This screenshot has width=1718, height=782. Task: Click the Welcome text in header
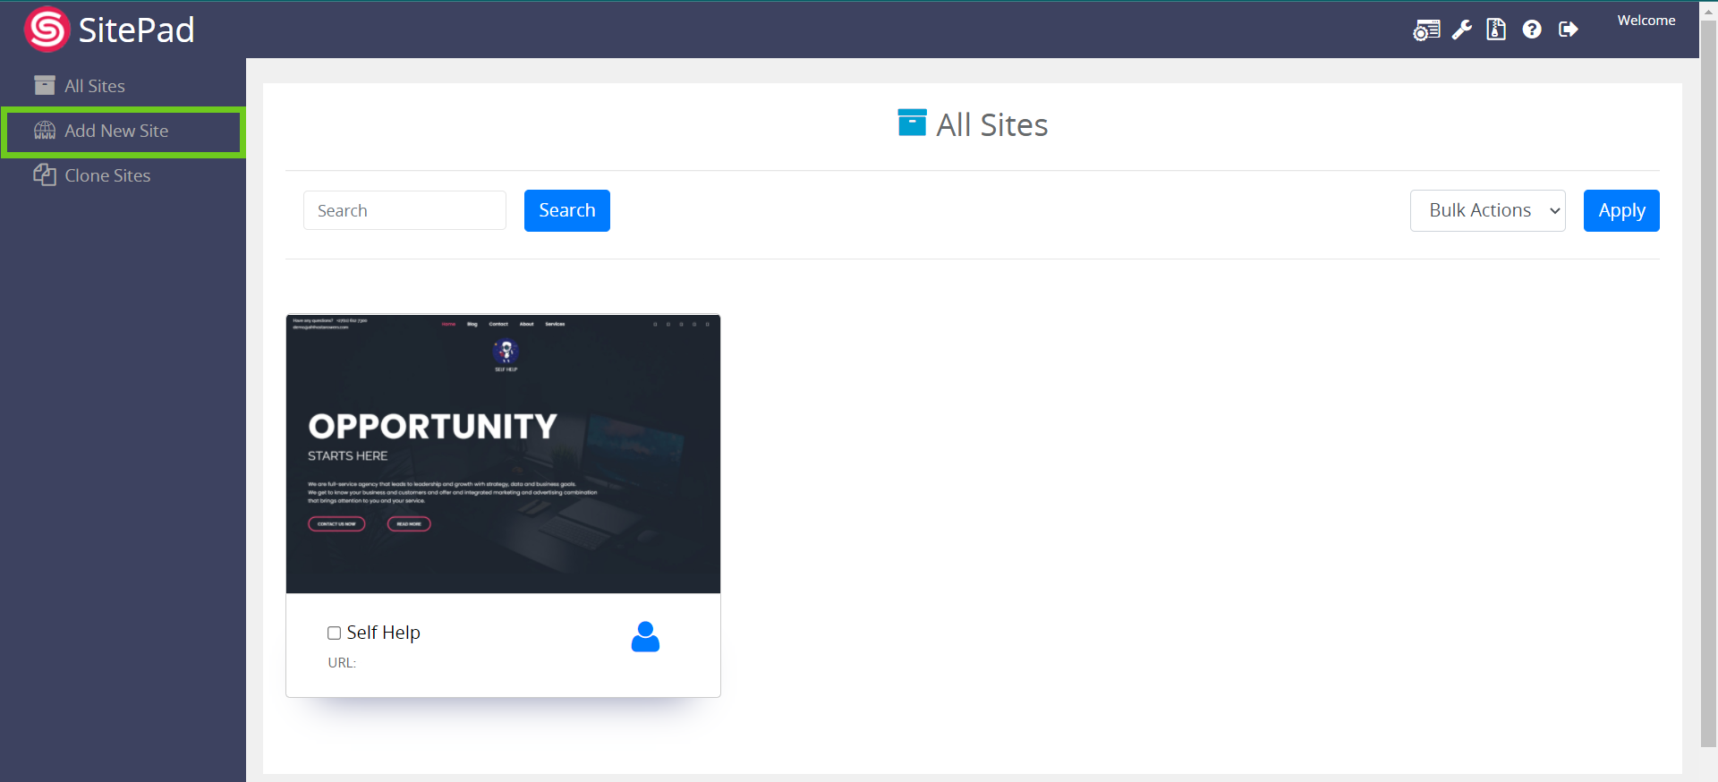click(x=1646, y=21)
